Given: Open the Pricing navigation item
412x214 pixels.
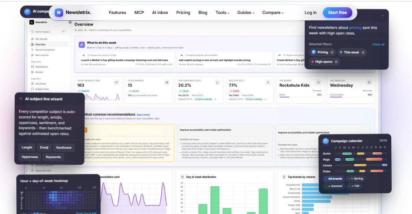Looking at the screenshot, I should click(183, 13).
